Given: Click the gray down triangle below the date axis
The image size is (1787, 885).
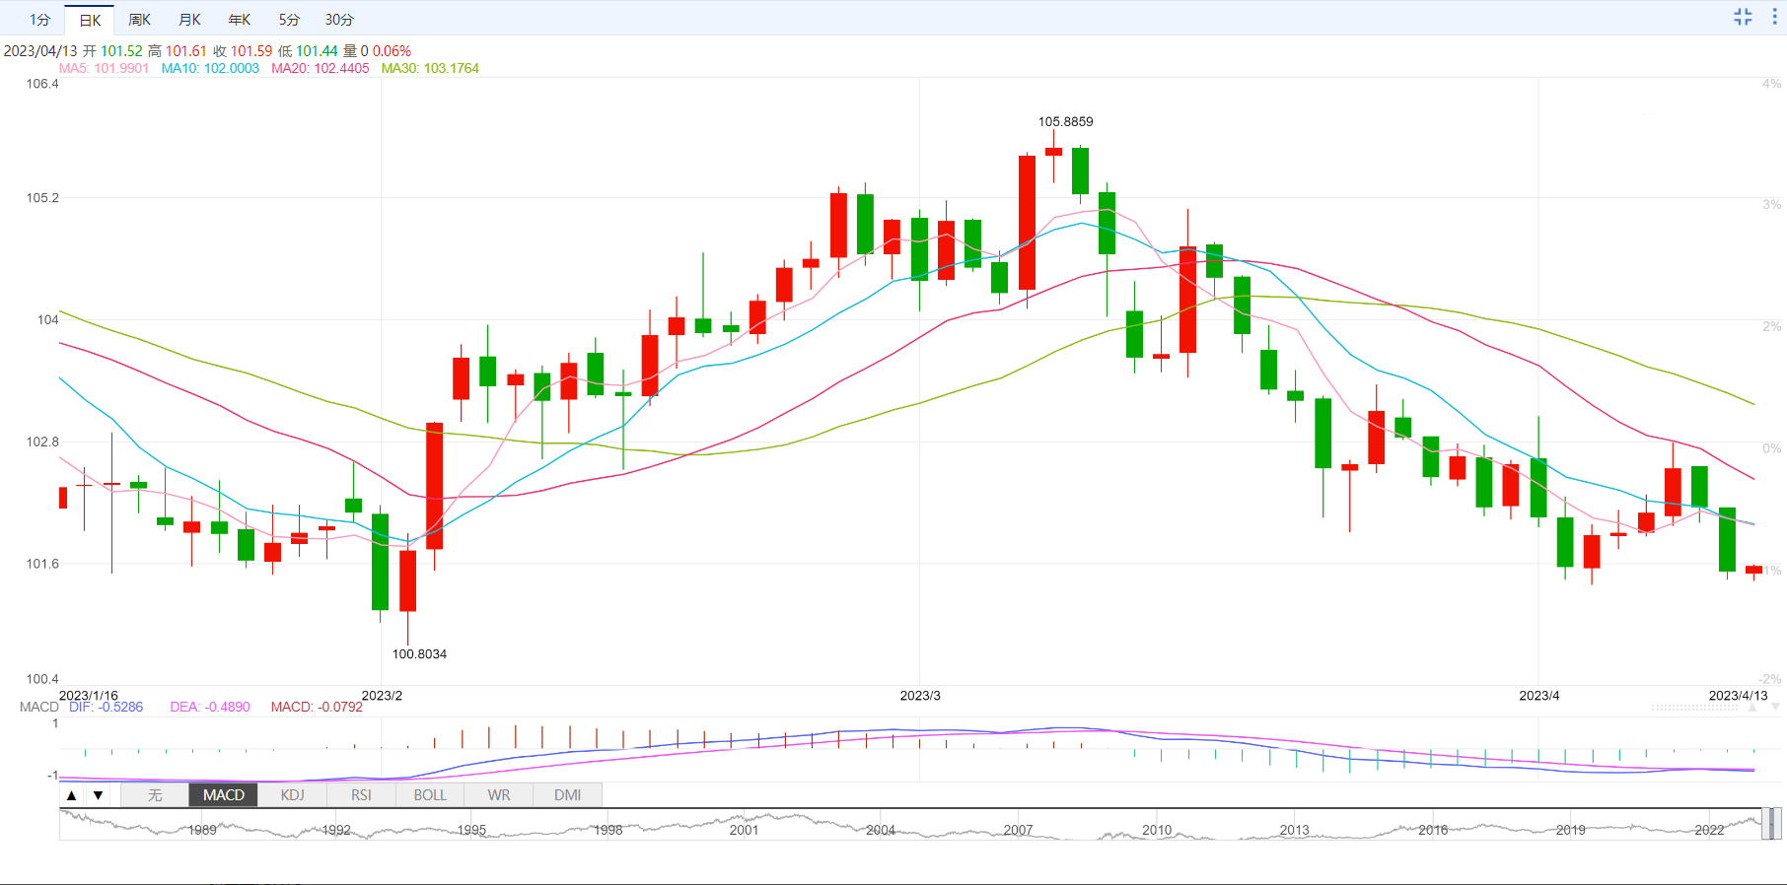Looking at the screenshot, I should 1775,708.
